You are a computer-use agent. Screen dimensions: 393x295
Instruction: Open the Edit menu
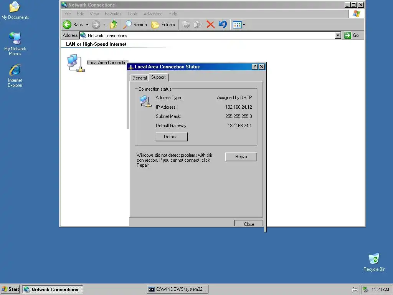coord(80,14)
